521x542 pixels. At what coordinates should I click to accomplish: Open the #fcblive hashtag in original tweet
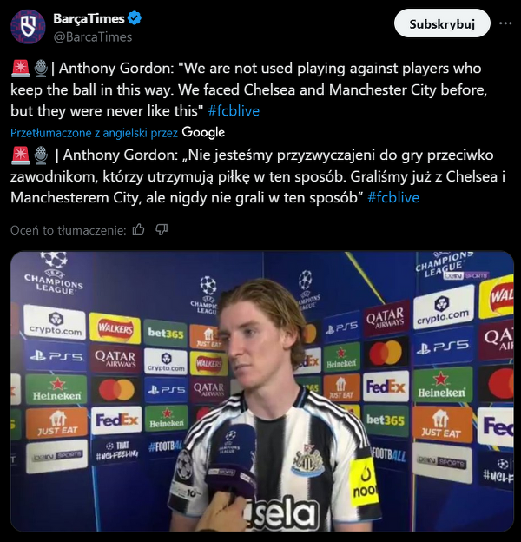[234, 111]
